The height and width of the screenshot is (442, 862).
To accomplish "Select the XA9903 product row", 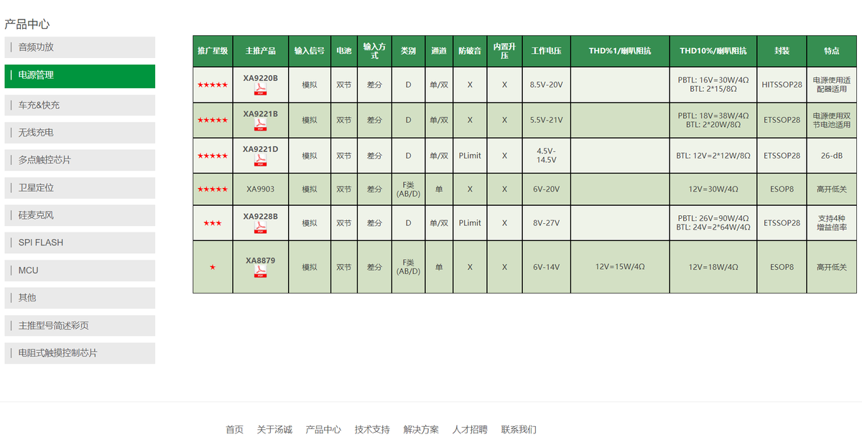I will 260,189.
